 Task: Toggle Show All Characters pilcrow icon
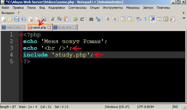click(145, 19)
